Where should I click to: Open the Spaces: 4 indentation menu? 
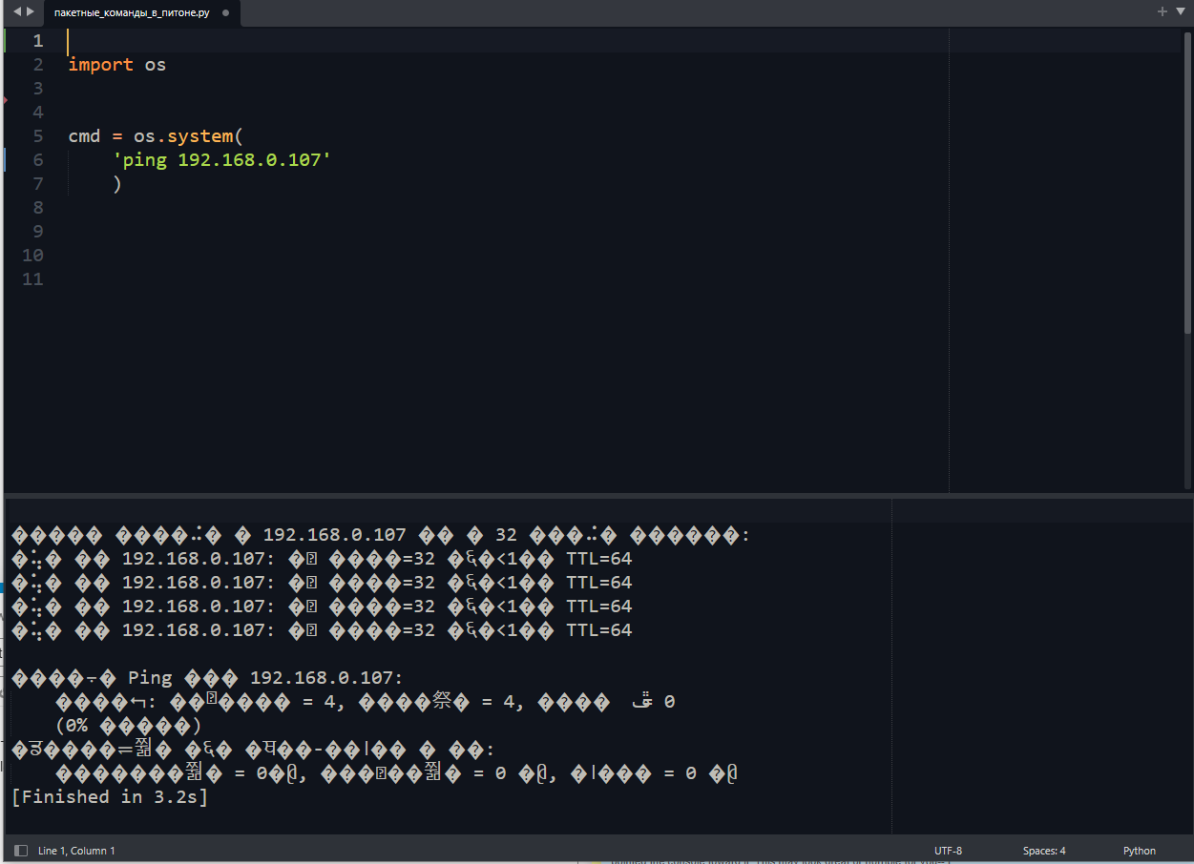1044,851
